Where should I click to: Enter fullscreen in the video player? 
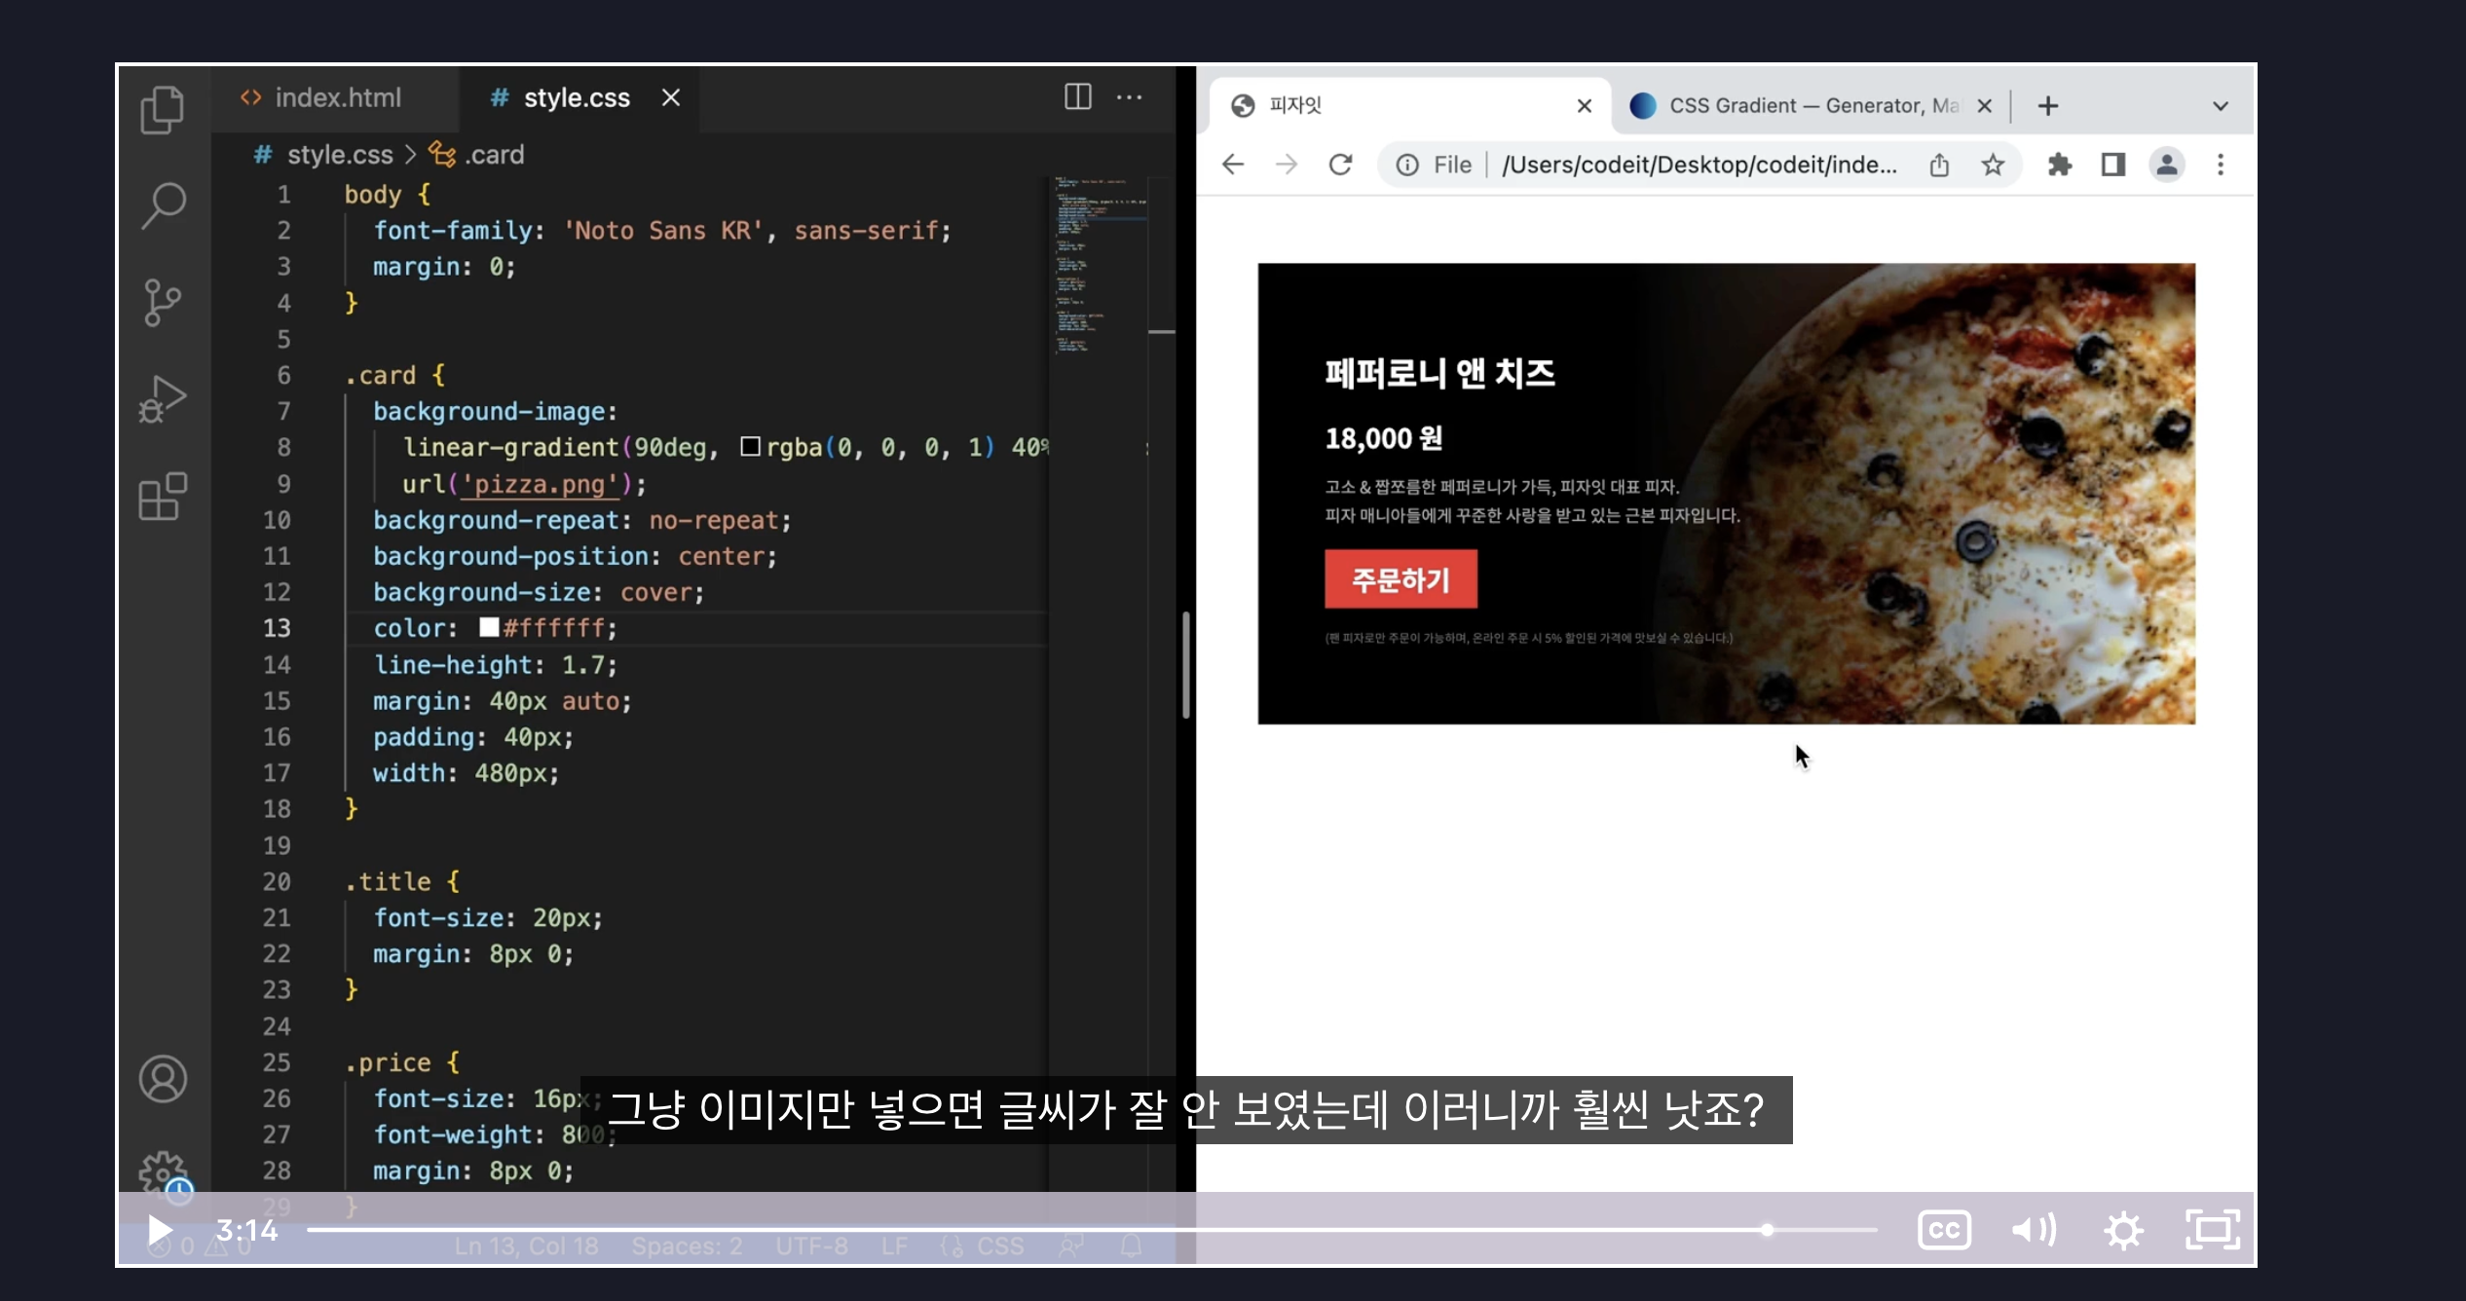click(x=2213, y=1230)
